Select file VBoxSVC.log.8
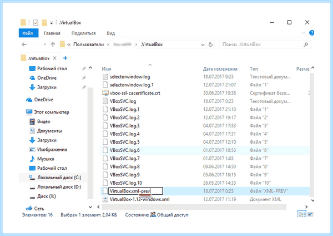The image size is (333, 236). click(x=124, y=166)
